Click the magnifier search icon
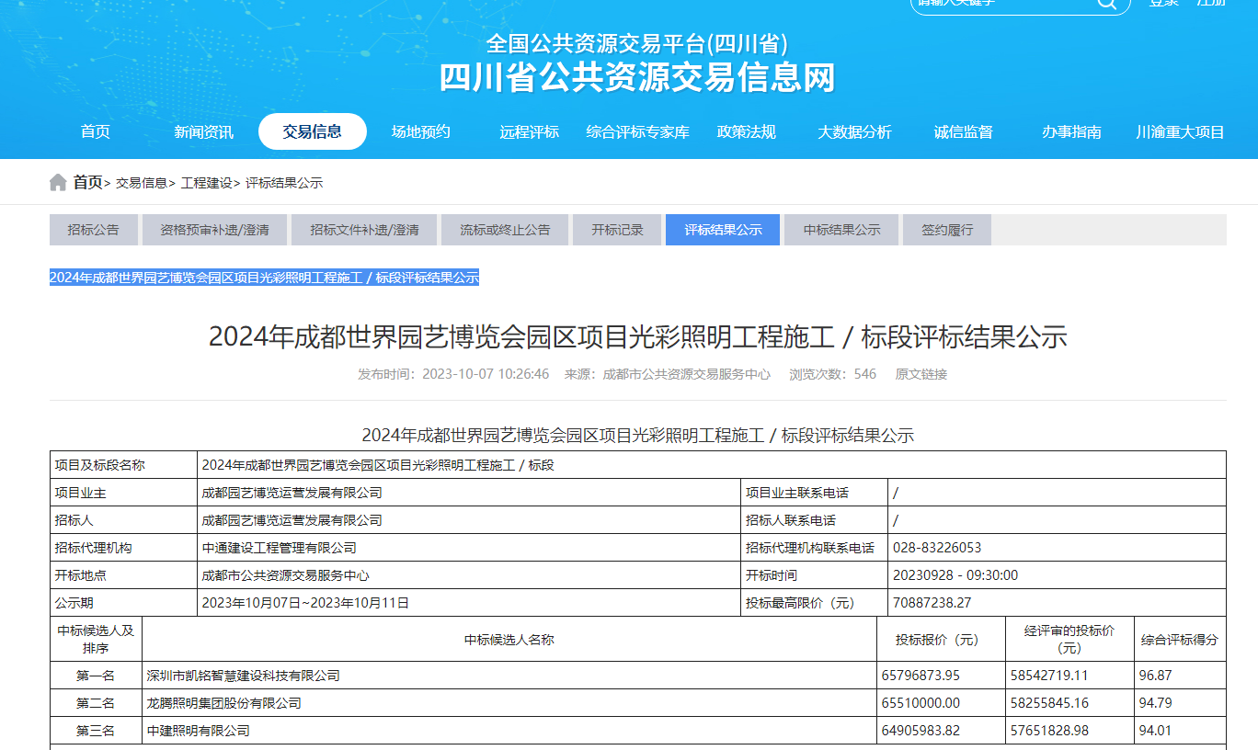Image resolution: width=1258 pixels, height=750 pixels. 1105,4
